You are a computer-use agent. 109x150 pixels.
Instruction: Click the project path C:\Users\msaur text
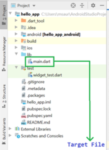pos(74,14)
